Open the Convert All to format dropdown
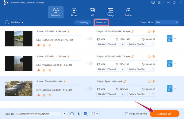This screenshot has height=119, width=184. click(x=167, y=22)
